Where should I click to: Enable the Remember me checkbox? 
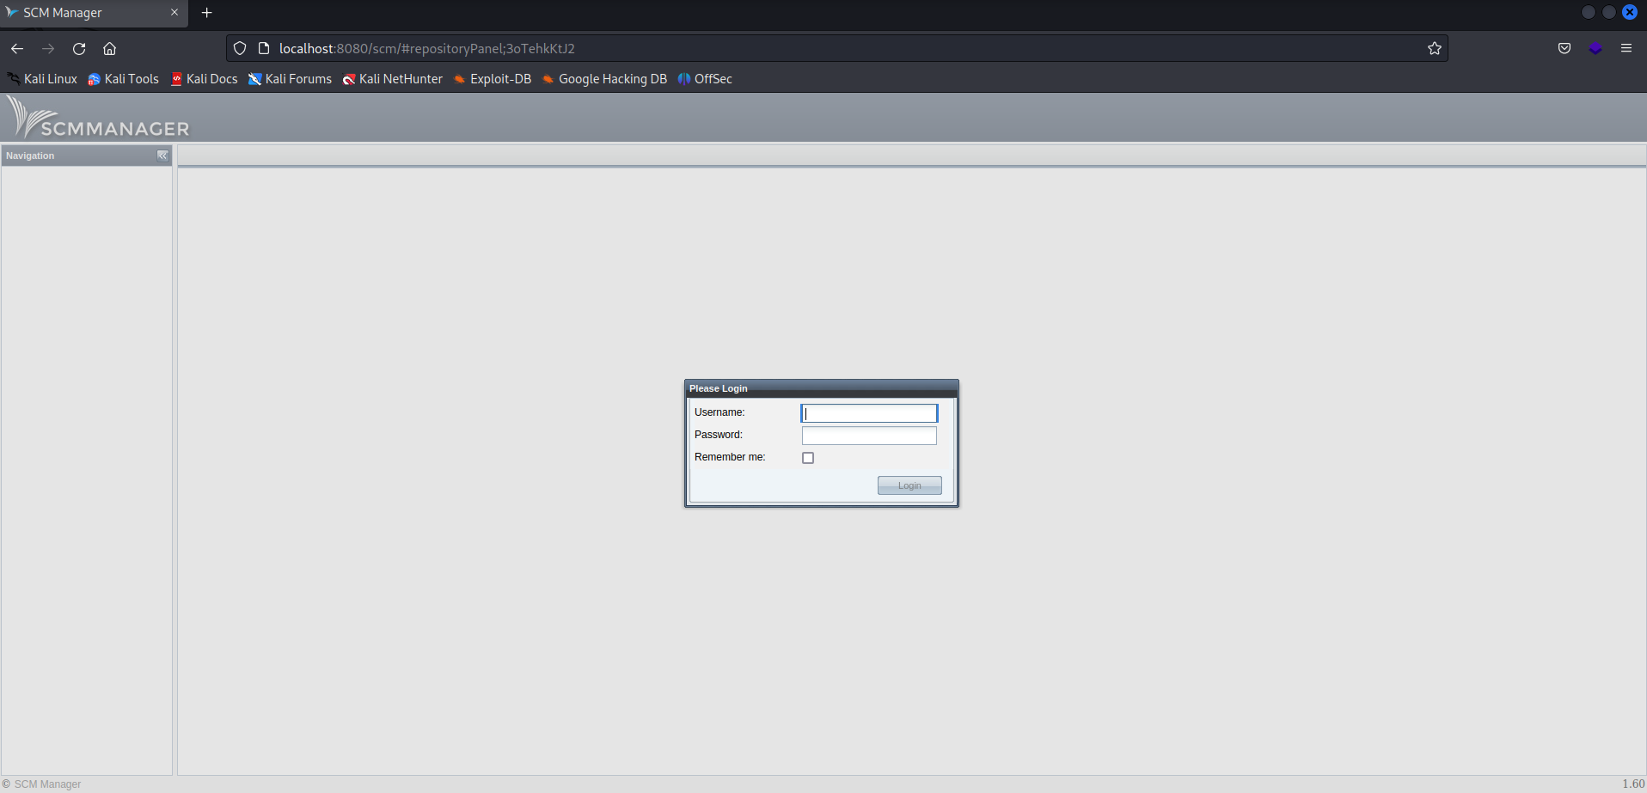pos(807,457)
